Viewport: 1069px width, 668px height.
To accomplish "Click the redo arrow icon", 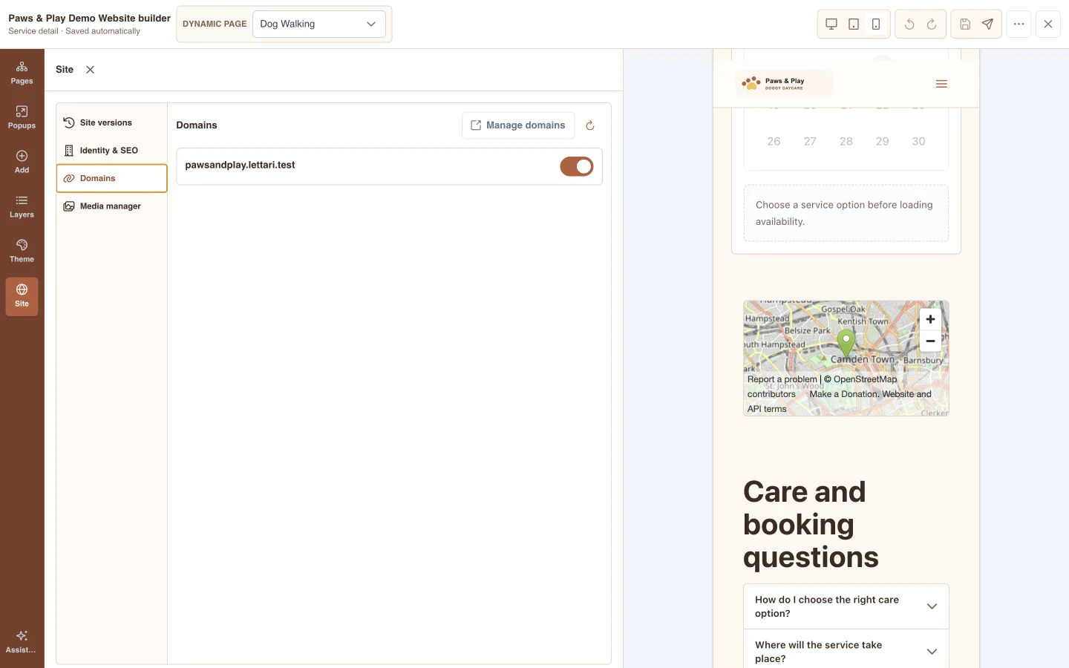I will point(932,24).
